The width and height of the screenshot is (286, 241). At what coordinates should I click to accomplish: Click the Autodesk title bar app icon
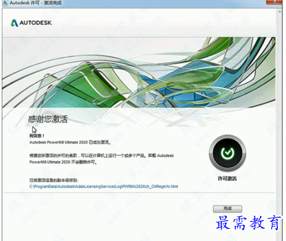click(x=5, y=3)
